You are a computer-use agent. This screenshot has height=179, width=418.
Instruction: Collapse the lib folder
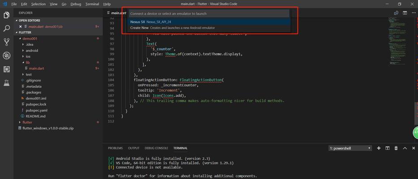tap(28, 63)
